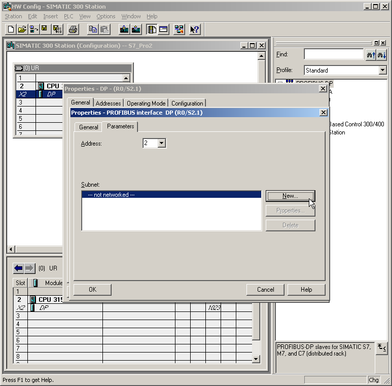392x386 pixels.
Task: Click the Save and Compile icon
Action: tap(57, 29)
